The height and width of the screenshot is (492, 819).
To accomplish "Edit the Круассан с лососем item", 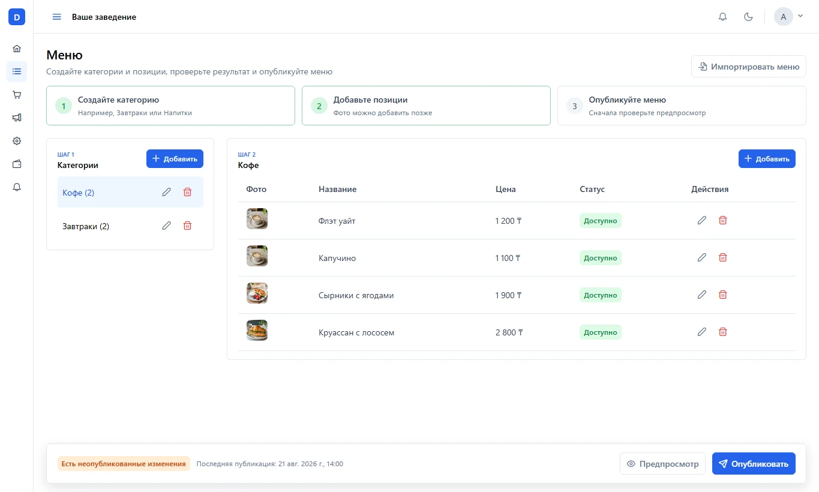I will [702, 332].
